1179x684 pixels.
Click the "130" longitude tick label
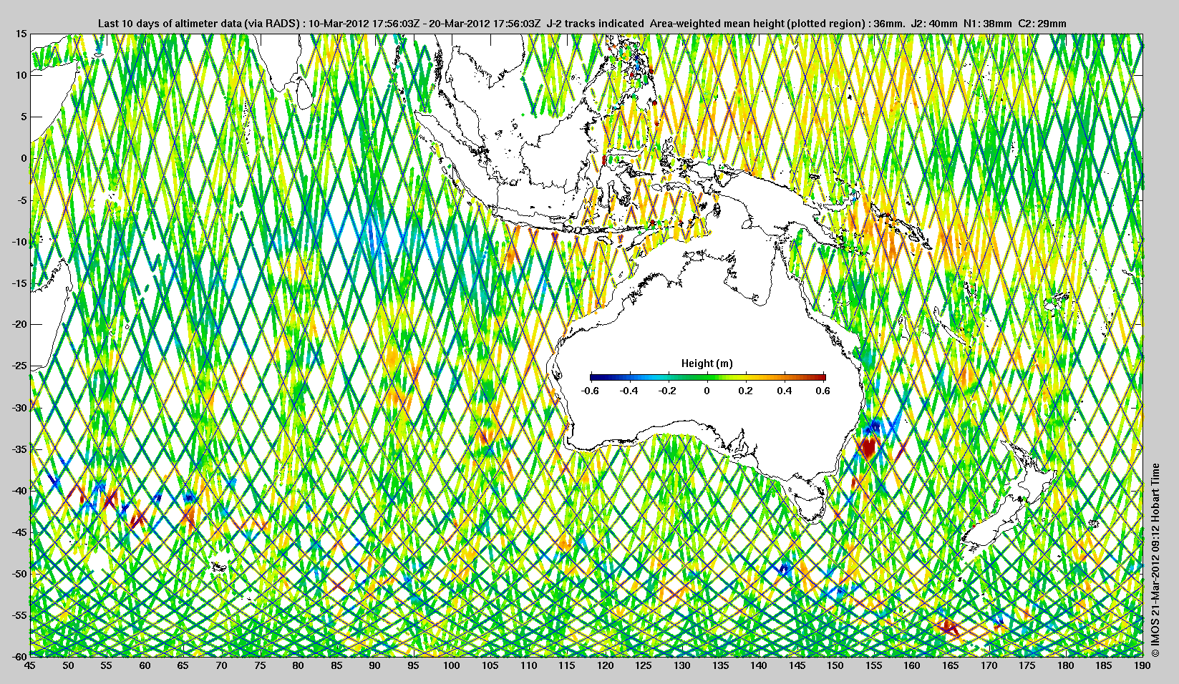pos(681,665)
